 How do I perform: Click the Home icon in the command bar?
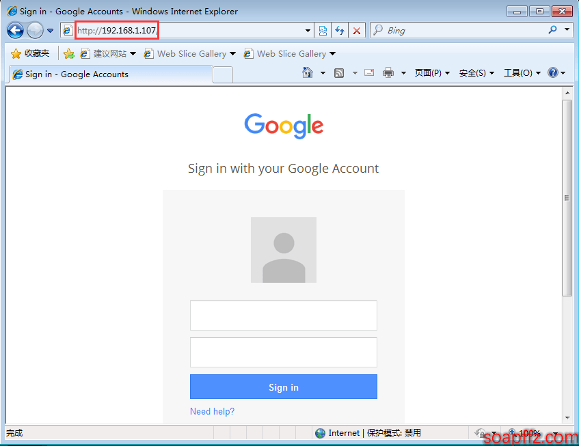(307, 72)
